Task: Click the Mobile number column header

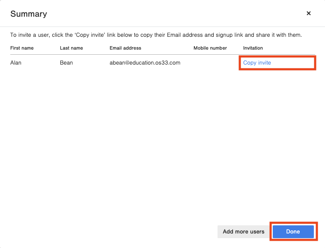Action: [210, 48]
